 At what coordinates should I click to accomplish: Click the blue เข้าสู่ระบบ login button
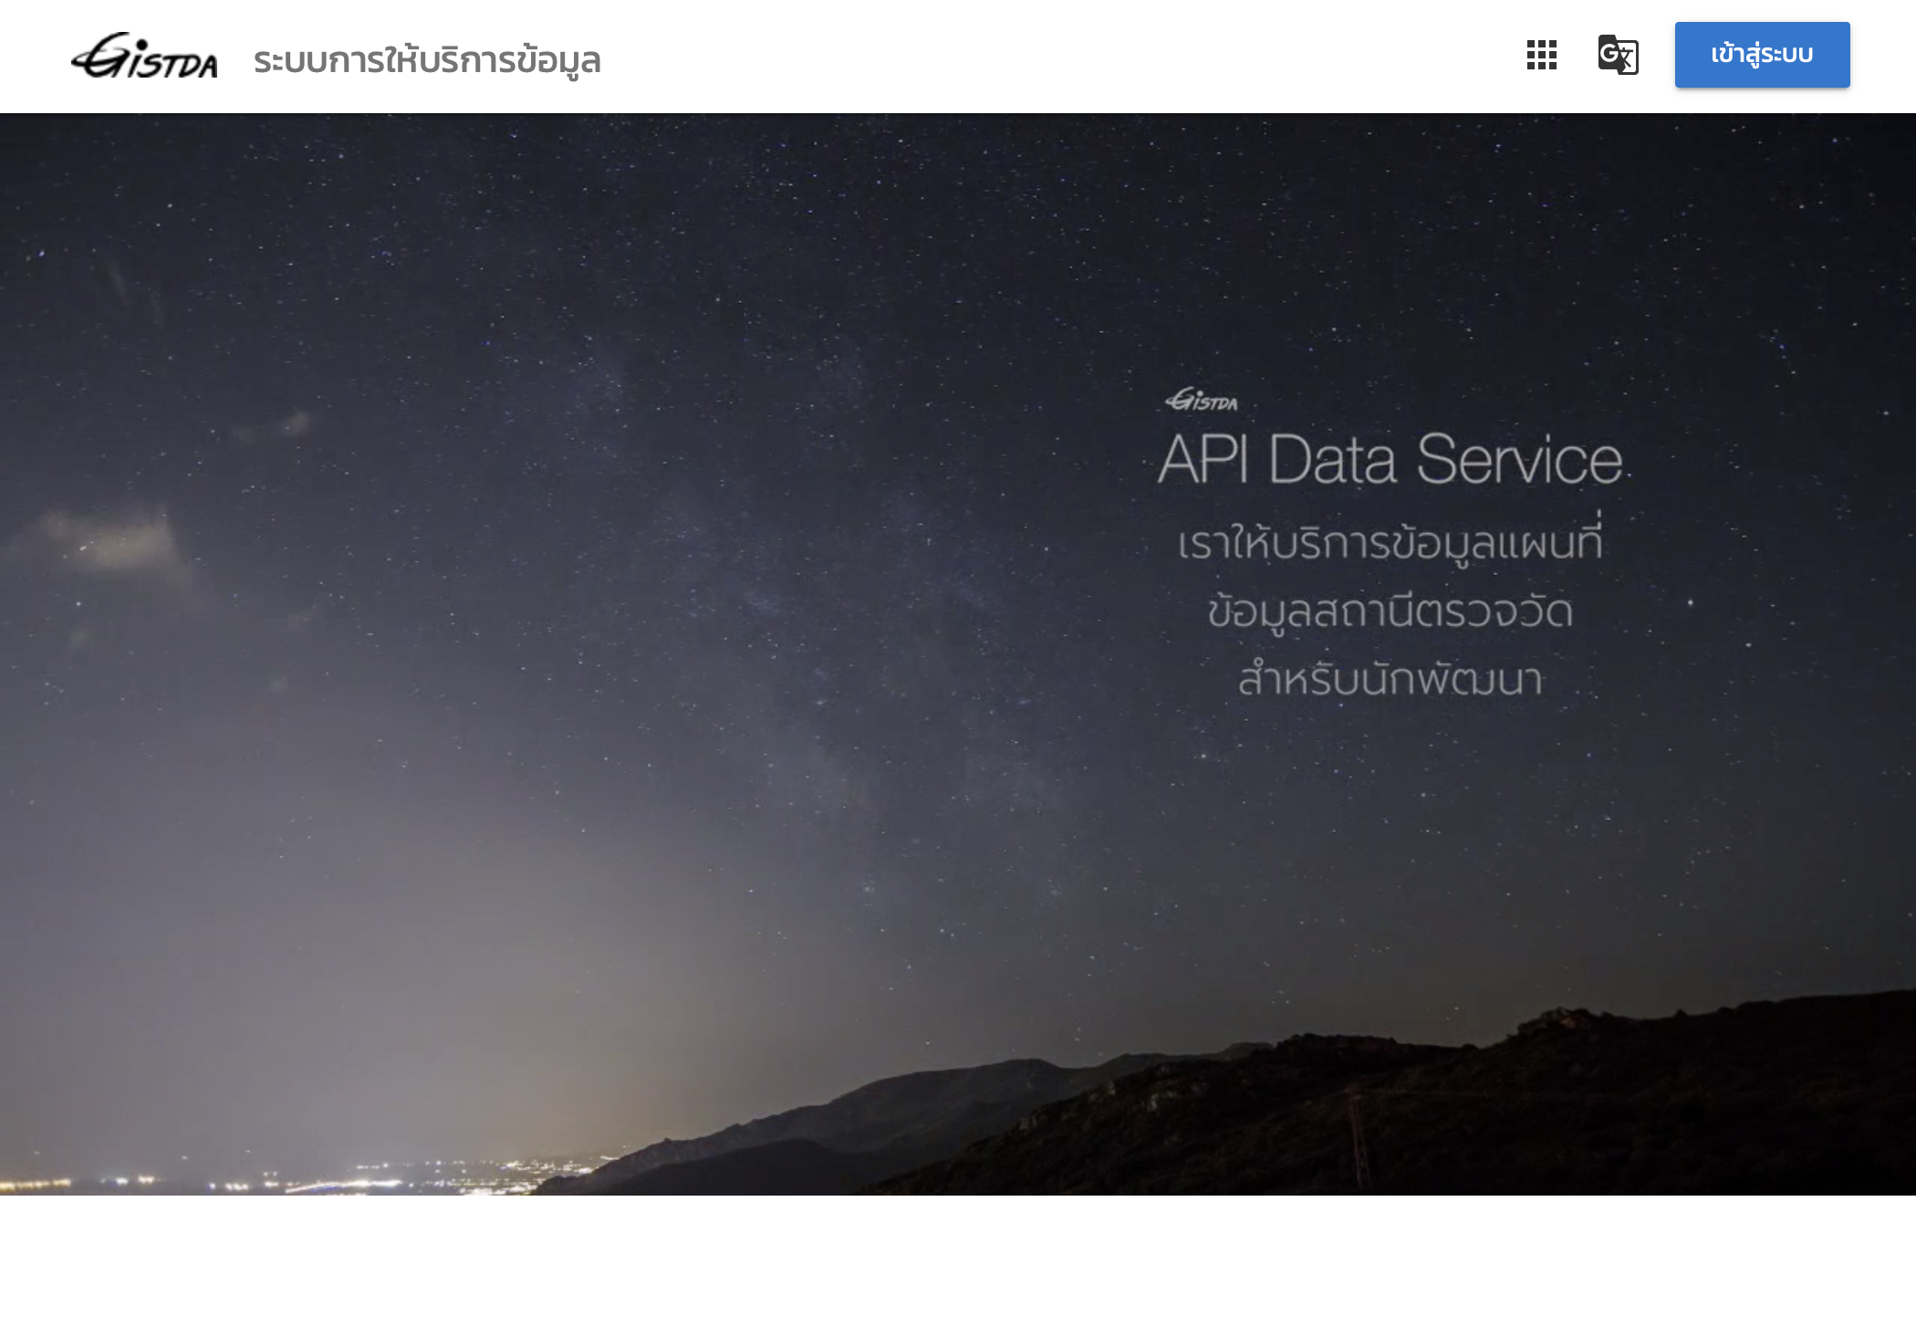[1762, 55]
